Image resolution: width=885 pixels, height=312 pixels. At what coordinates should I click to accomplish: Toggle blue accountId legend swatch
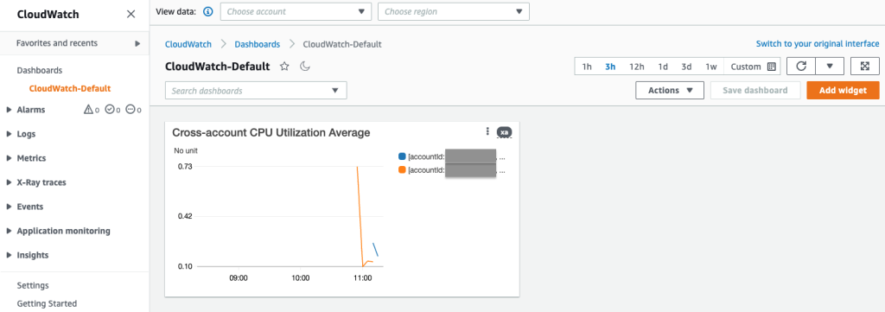(x=402, y=156)
